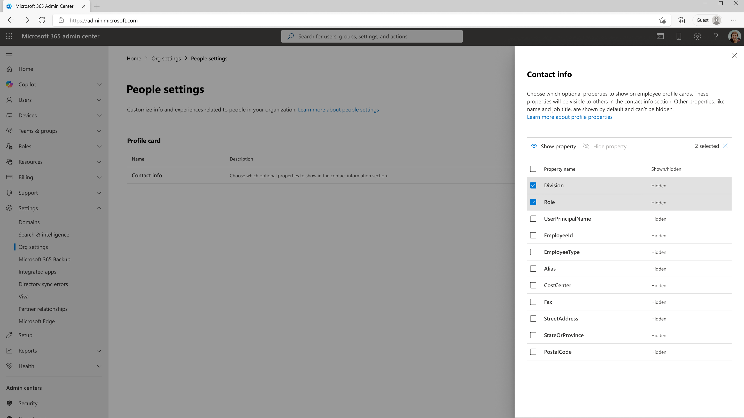Click the help question mark icon

[716, 36]
